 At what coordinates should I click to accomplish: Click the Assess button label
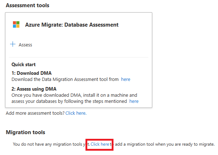tap(25, 45)
